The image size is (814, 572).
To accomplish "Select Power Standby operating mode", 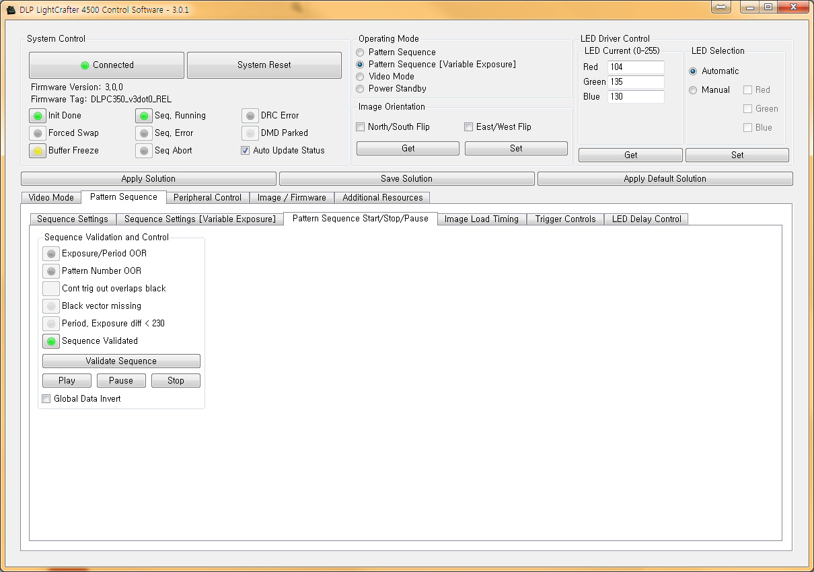I will (x=361, y=89).
